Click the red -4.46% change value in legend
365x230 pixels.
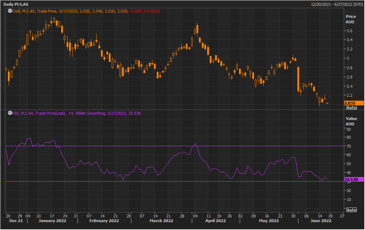pyautogui.click(x=152, y=11)
